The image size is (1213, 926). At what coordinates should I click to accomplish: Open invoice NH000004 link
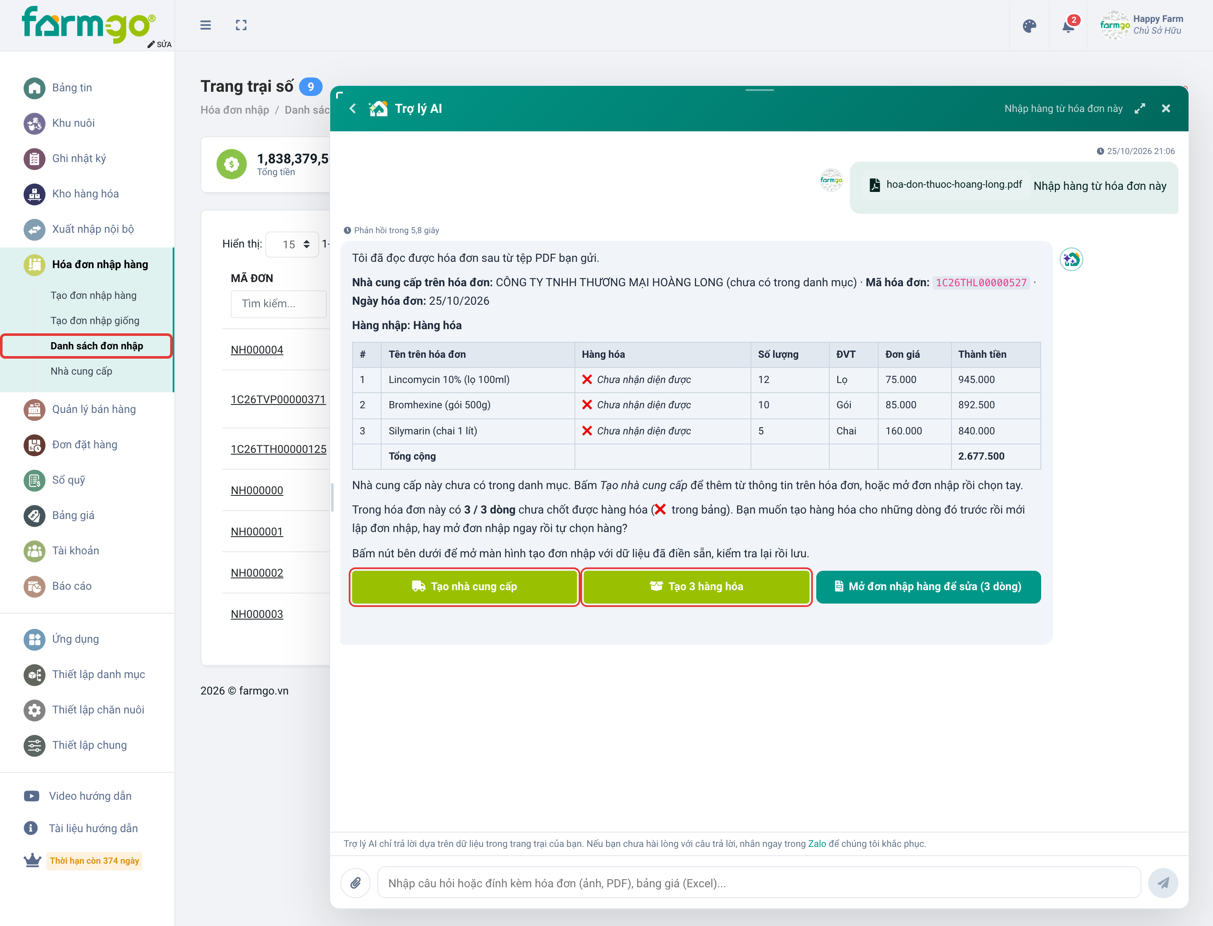pos(257,350)
